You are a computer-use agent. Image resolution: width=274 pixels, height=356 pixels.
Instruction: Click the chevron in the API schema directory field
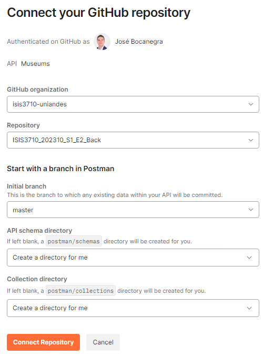(249, 258)
